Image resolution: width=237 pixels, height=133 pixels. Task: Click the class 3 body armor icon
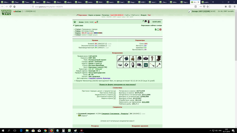[x=146, y=58]
